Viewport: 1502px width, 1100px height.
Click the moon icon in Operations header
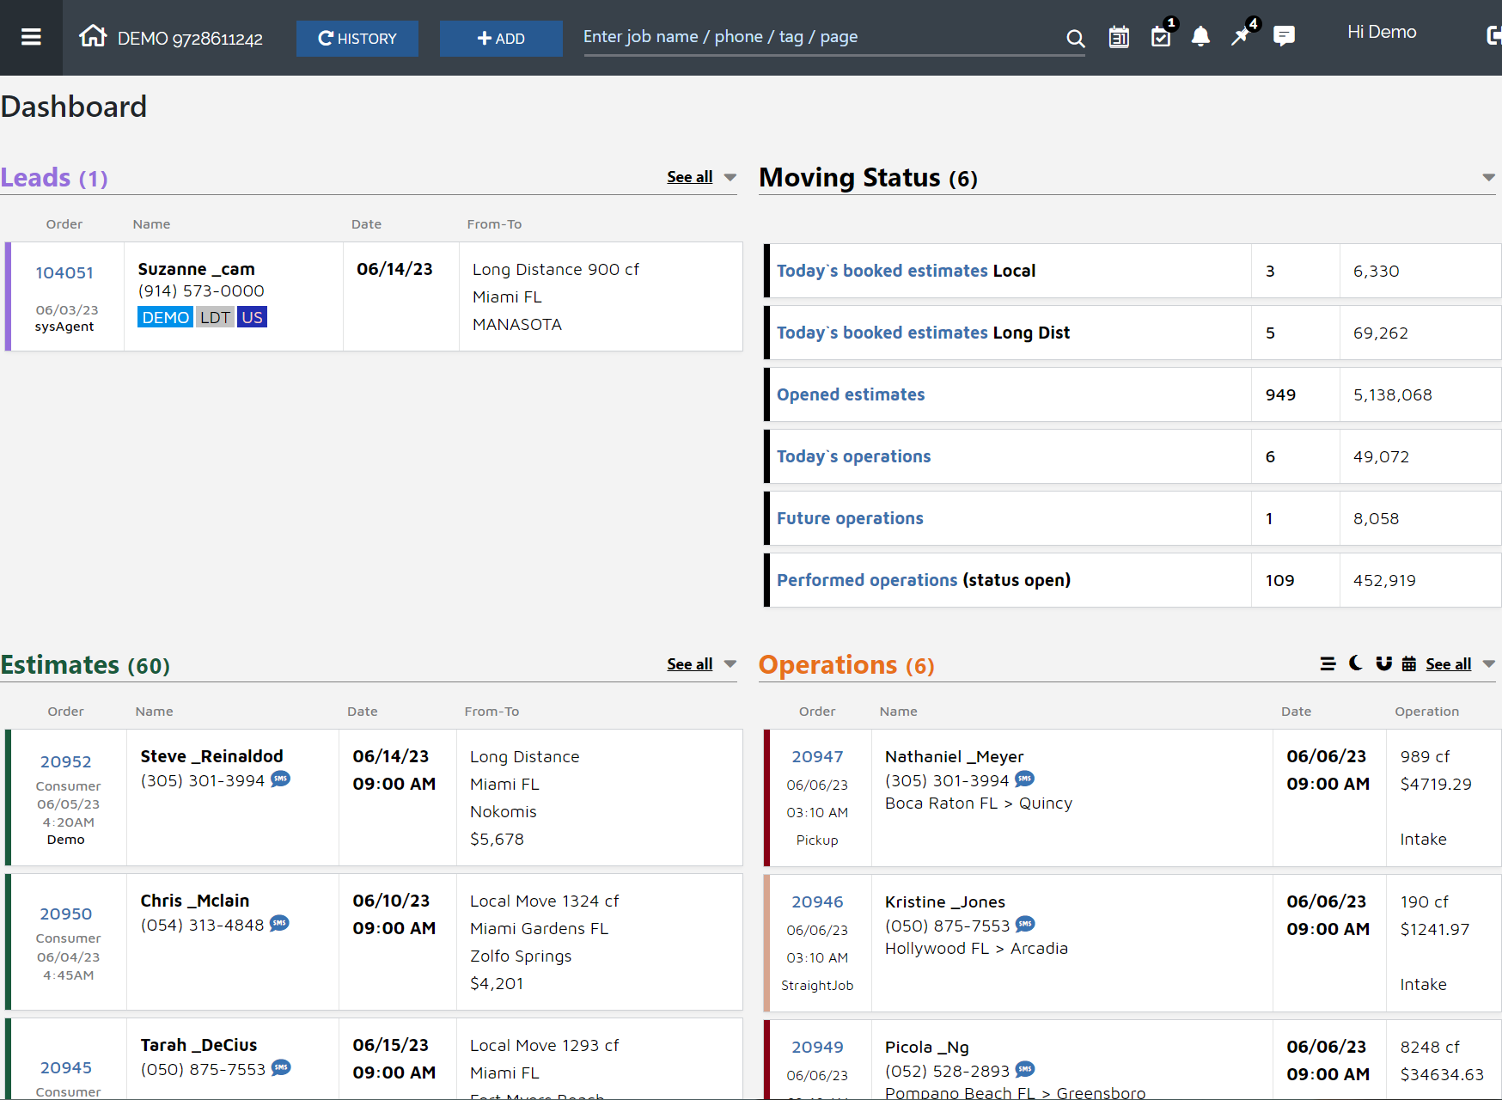tap(1356, 663)
